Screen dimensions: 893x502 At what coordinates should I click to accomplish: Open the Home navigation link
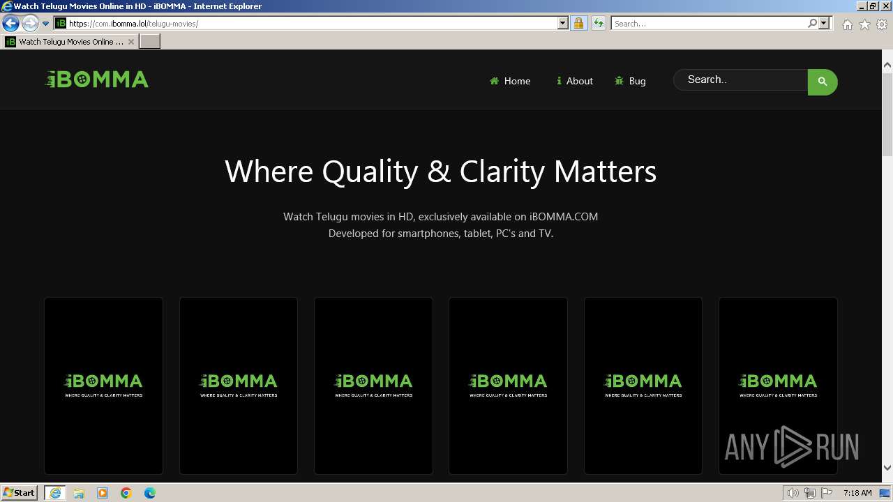point(510,81)
